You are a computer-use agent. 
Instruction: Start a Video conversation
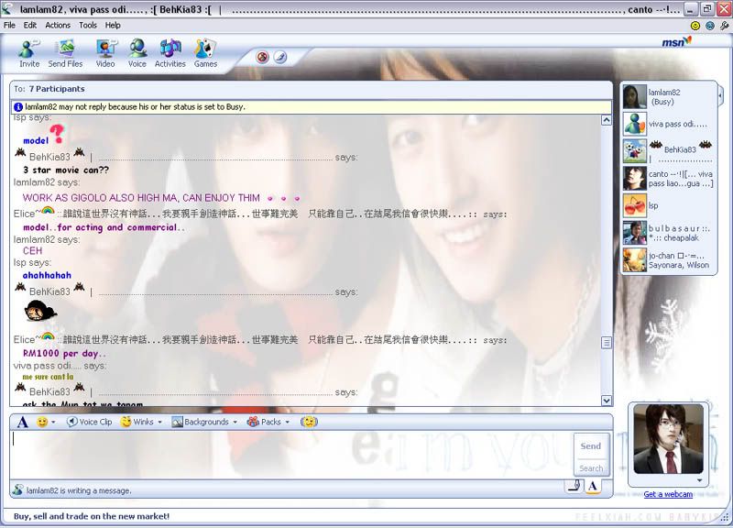105,54
